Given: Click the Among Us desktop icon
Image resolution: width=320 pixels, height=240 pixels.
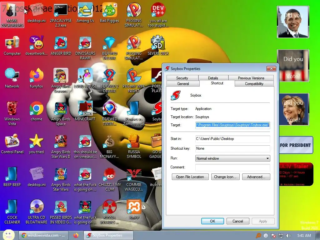Looking at the screenshot, I should point(85,12).
